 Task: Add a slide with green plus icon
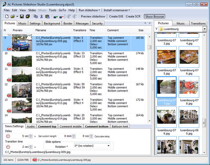tap(55, 17)
